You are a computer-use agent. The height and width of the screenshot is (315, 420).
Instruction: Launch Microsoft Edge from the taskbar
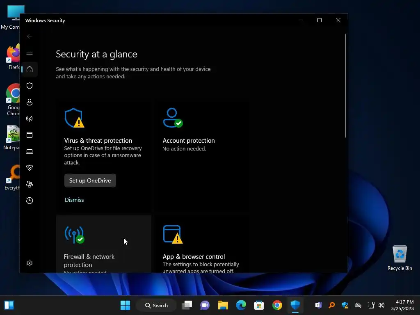point(241,305)
